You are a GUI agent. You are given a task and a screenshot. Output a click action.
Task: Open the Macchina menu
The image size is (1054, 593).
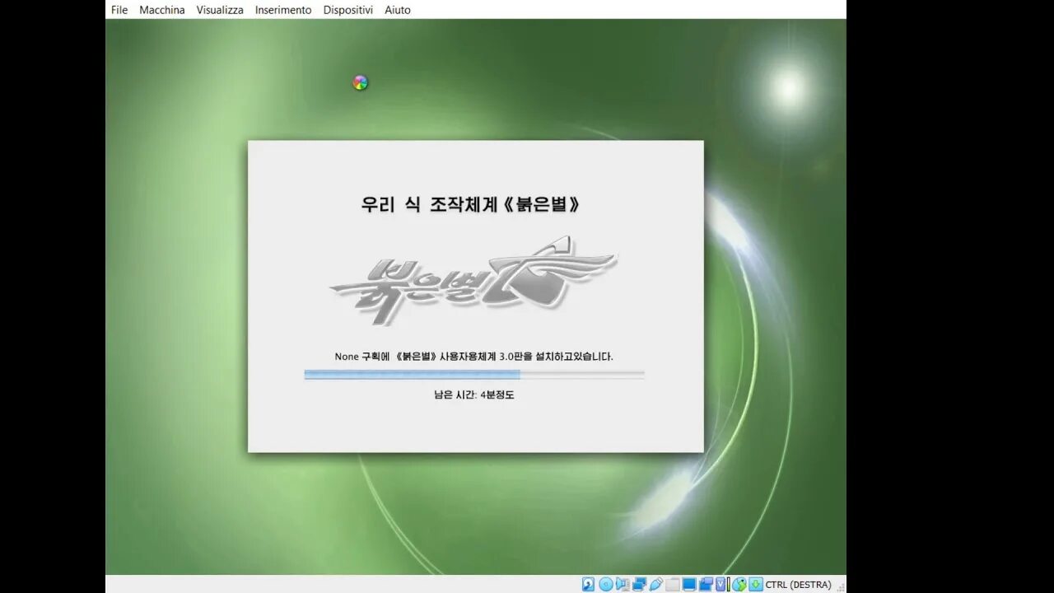tap(162, 10)
